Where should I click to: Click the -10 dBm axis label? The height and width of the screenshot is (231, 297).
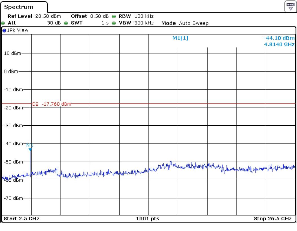pos(13,90)
